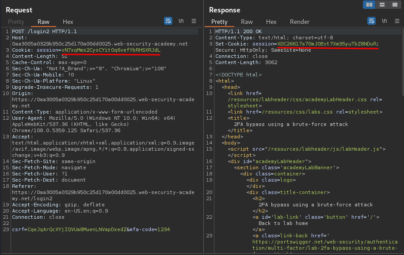Click 'Sec-Fetch-Dest: document' header line
Screen dimensions: 404x255
click(x=49, y=180)
